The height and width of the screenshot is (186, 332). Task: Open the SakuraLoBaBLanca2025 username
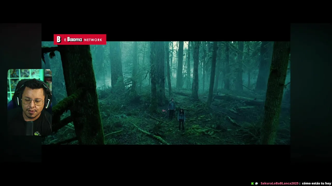[279, 183]
